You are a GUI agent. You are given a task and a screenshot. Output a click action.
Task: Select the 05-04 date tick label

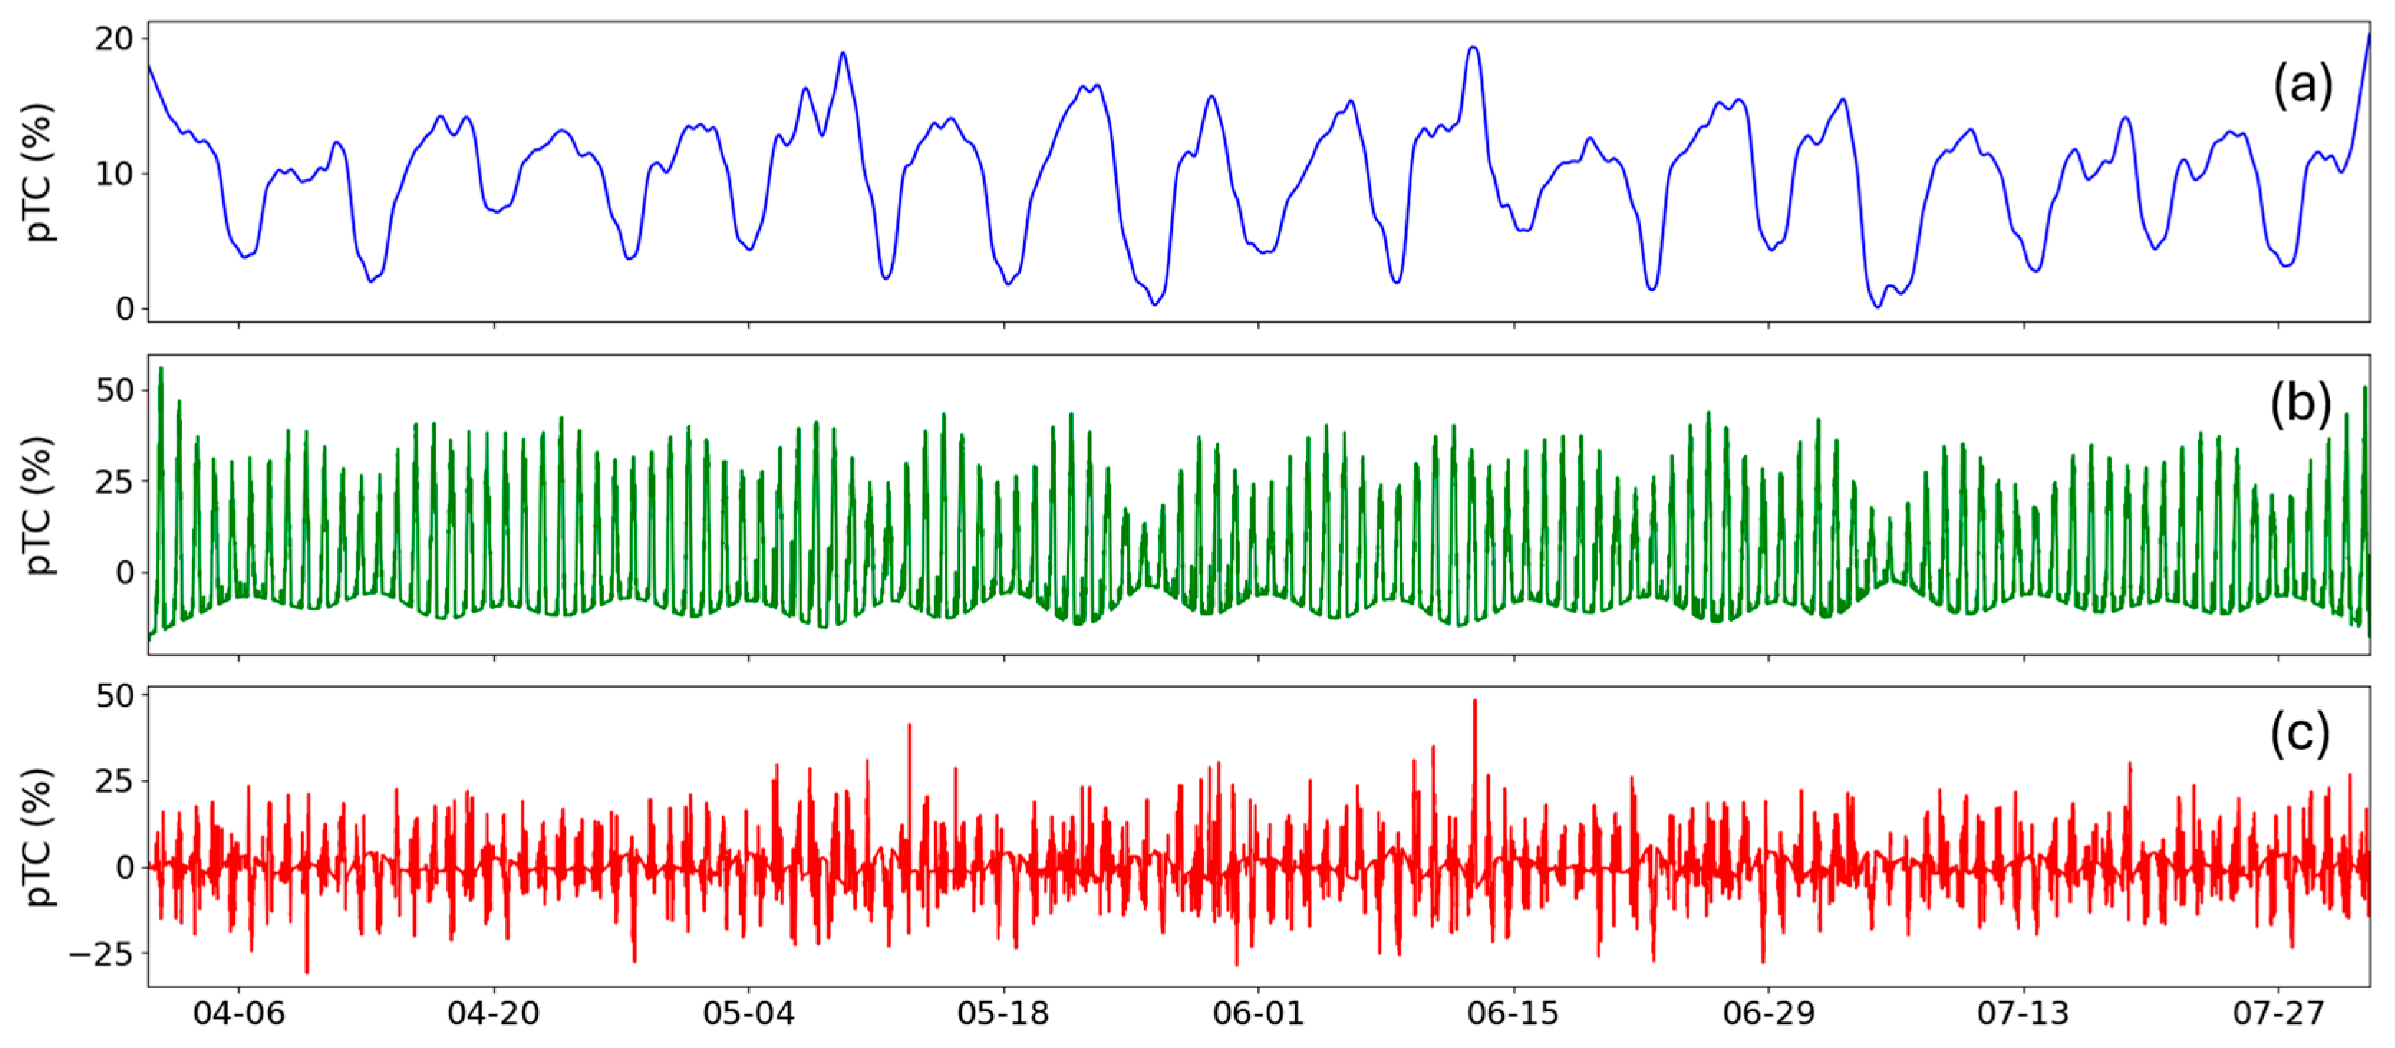tap(749, 1014)
